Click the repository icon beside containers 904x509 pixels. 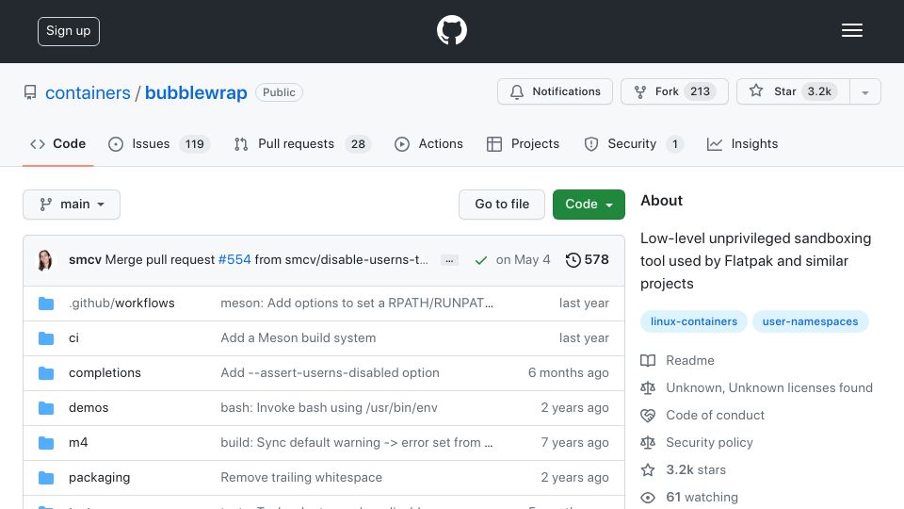(x=30, y=92)
